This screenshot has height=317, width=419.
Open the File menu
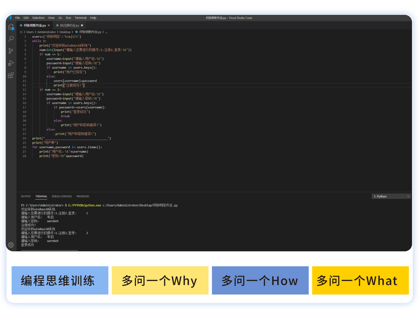click(x=17, y=18)
